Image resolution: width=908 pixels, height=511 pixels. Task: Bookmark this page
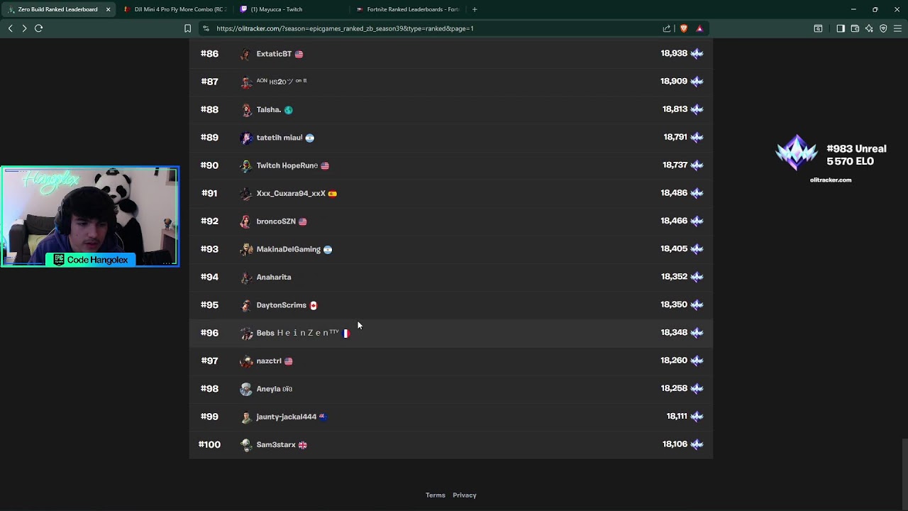[187, 28]
